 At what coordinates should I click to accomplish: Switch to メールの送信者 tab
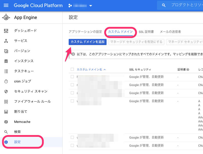coord(170,32)
